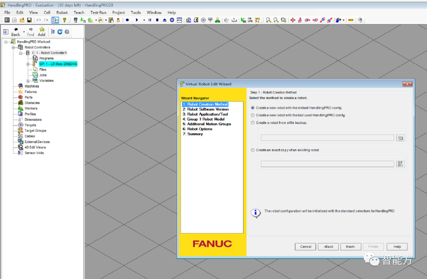
Task: Toggle the ON LINE icon
Action: point(250,20)
